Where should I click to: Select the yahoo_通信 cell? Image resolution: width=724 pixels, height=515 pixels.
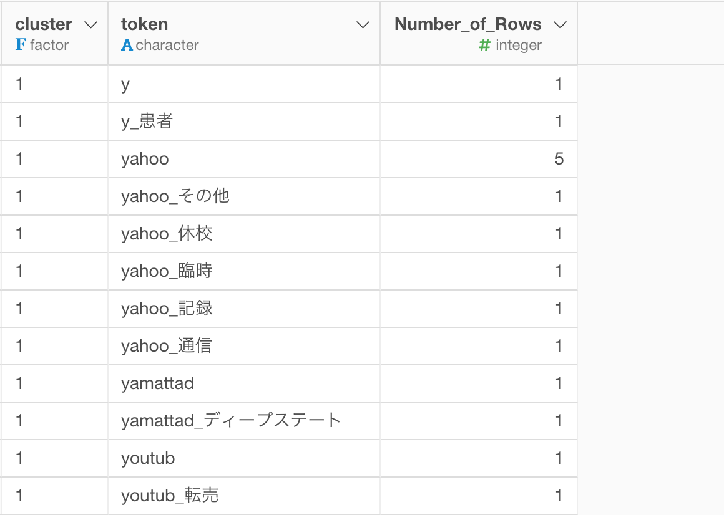[x=167, y=346]
